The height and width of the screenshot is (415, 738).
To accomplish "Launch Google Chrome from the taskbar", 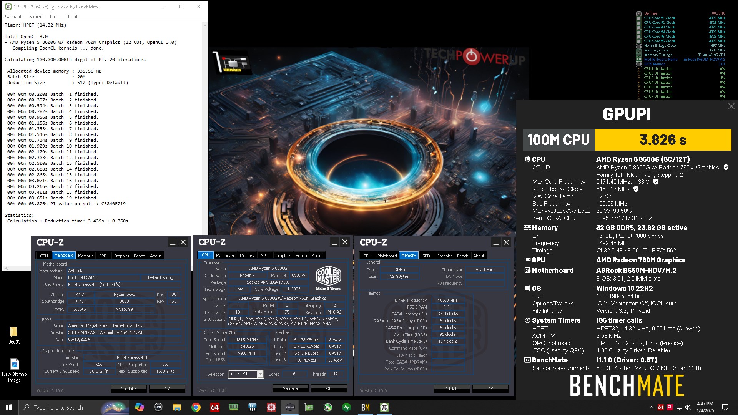I will [x=196, y=407].
